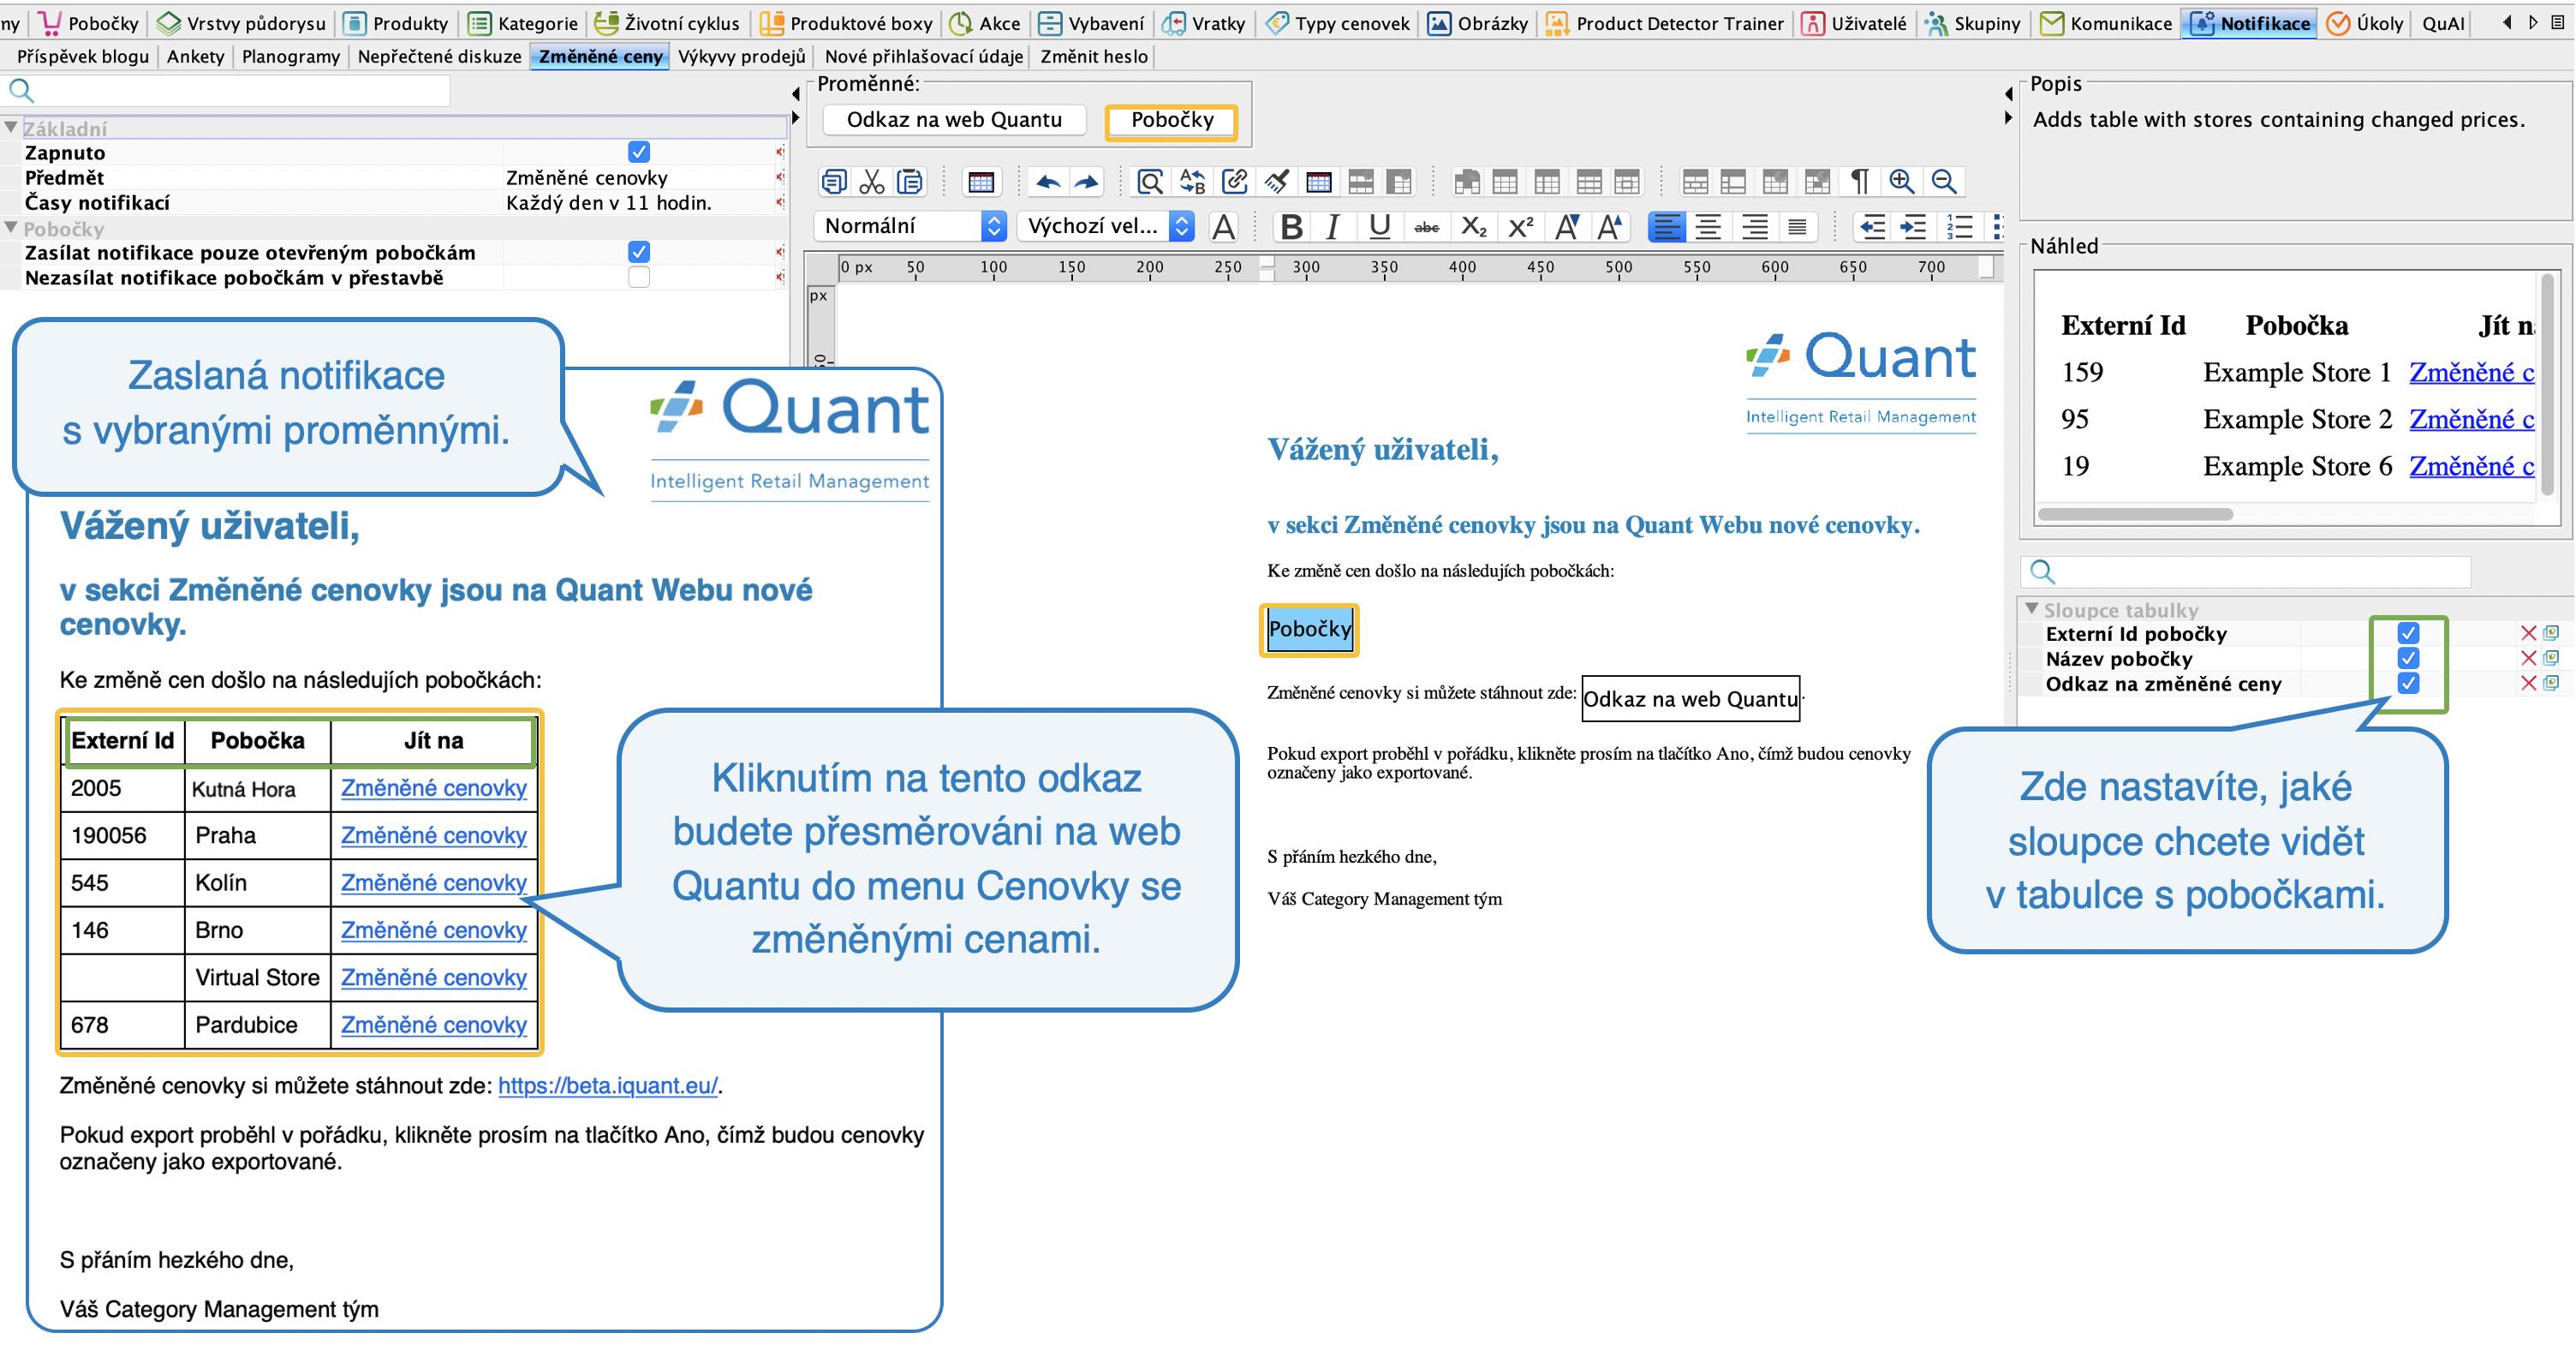Select Align left
Image resolution: width=2576 pixels, height=1345 pixels.
pyautogui.click(x=1666, y=227)
